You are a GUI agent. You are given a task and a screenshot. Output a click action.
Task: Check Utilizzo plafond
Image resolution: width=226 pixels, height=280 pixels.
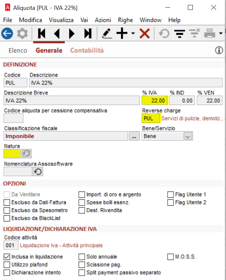pos(7,265)
